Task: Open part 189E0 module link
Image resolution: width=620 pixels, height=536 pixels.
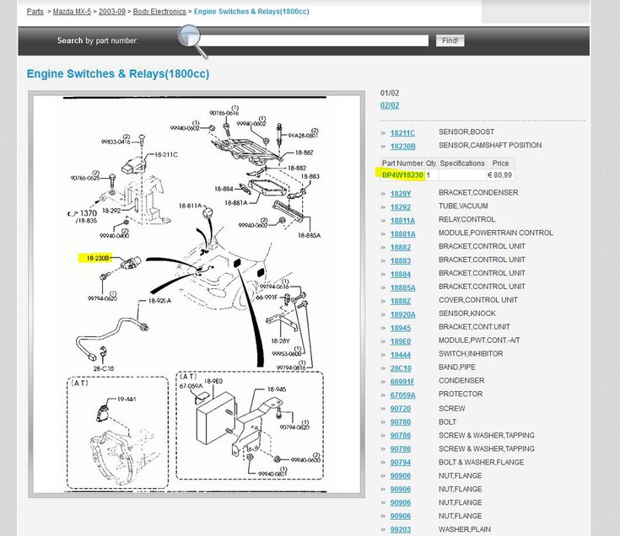Action: tap(401, 341)
